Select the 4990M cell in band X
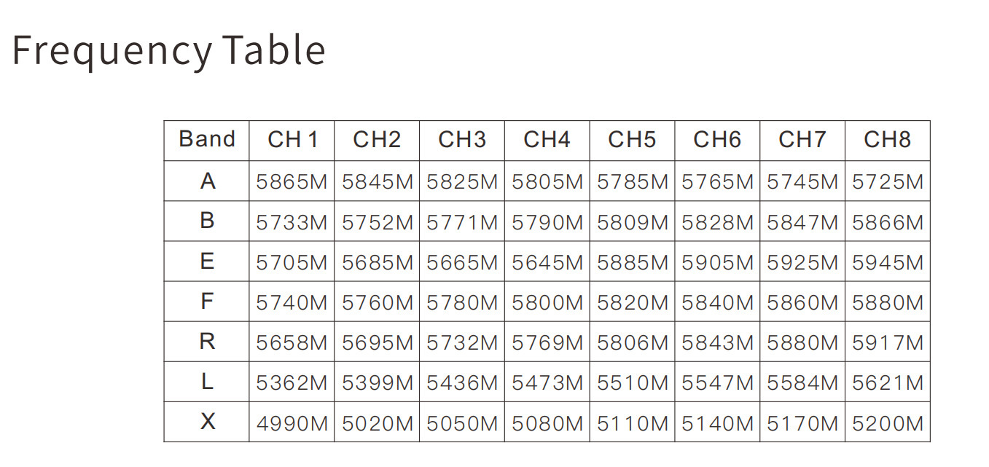This screenshot has width=989, height=467. coord(292,423)
